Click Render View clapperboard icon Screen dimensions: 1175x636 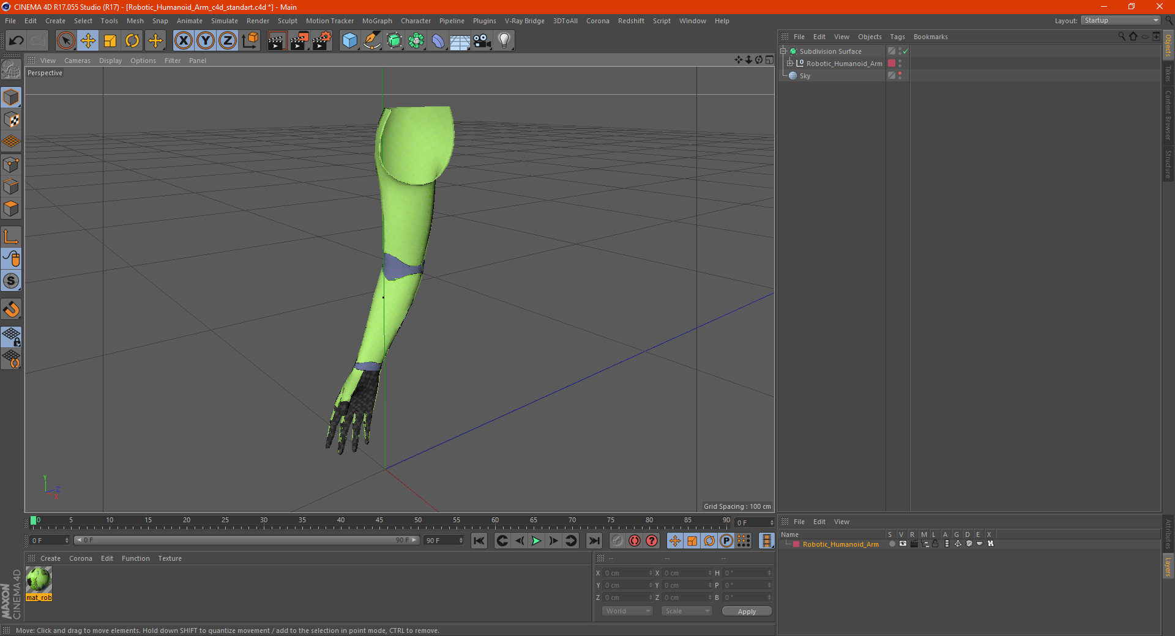coord(277,41)
